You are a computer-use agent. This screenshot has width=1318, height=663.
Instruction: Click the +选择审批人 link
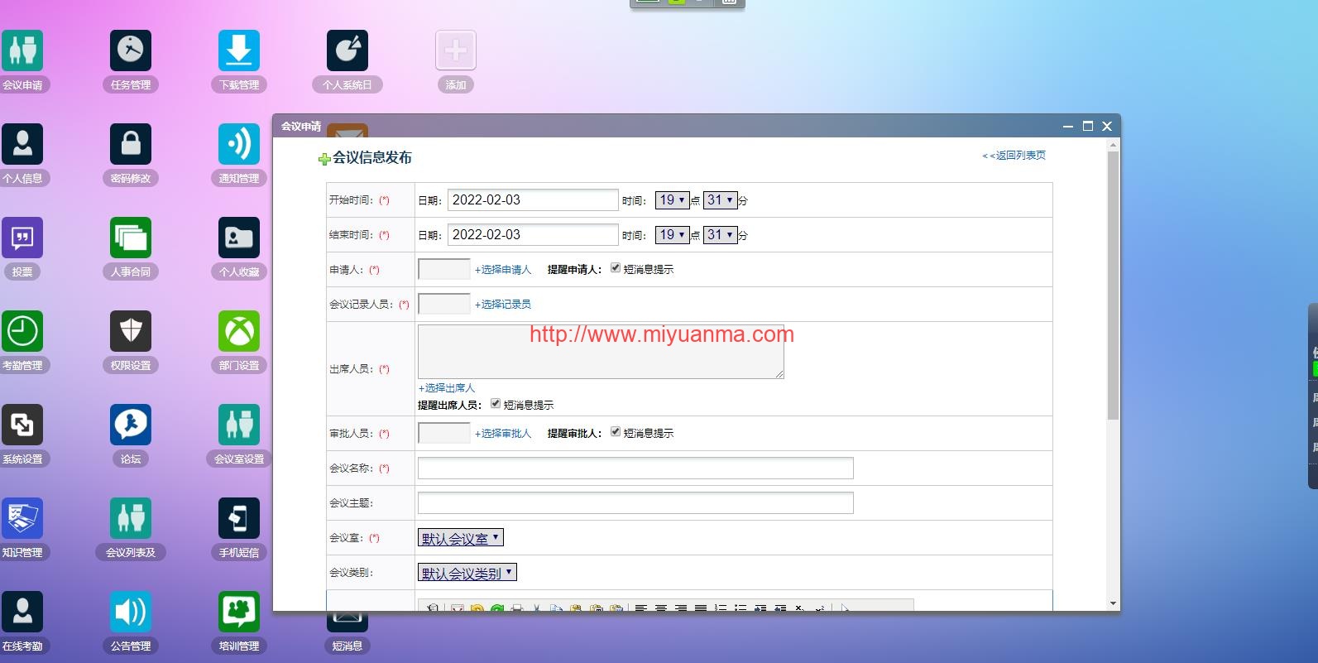point(503,434)
